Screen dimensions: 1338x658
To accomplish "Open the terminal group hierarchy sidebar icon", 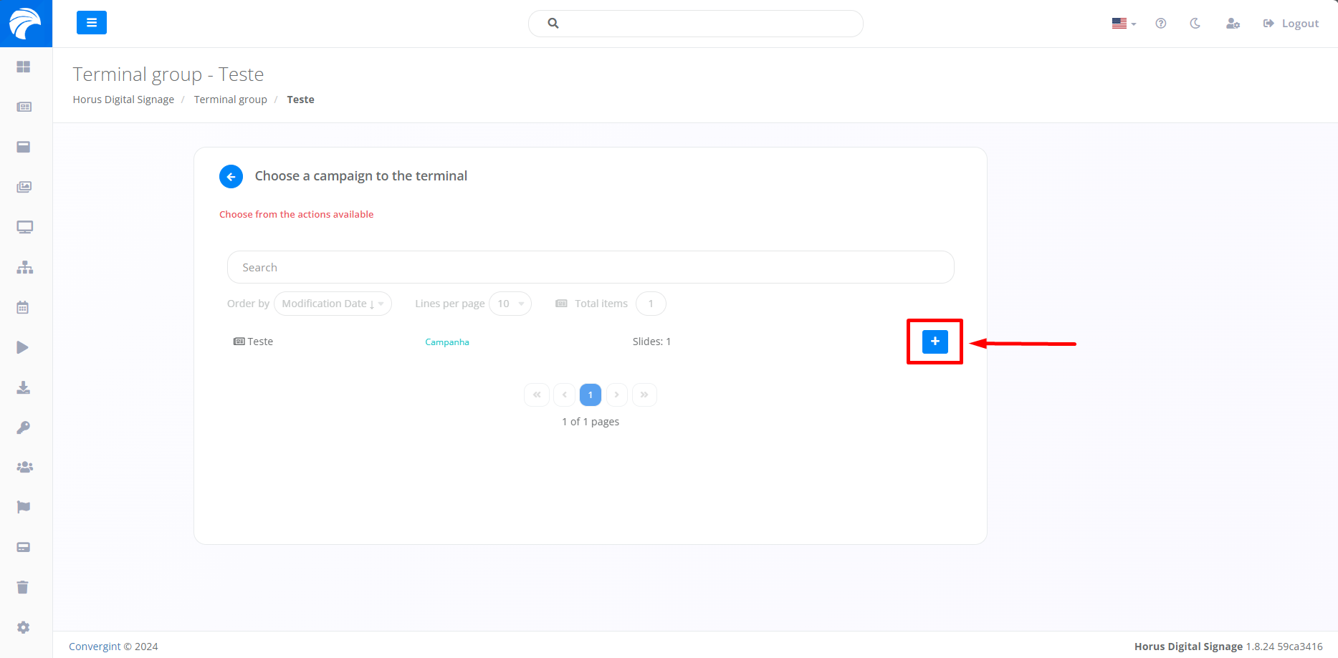I will [24, 267].
